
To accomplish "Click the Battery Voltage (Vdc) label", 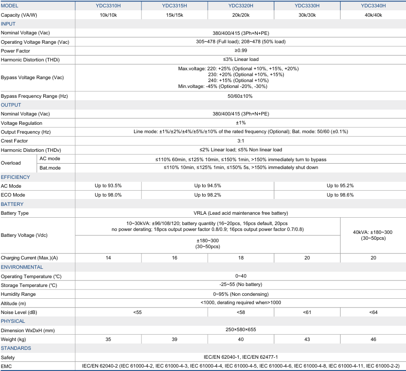I will 24,235.
